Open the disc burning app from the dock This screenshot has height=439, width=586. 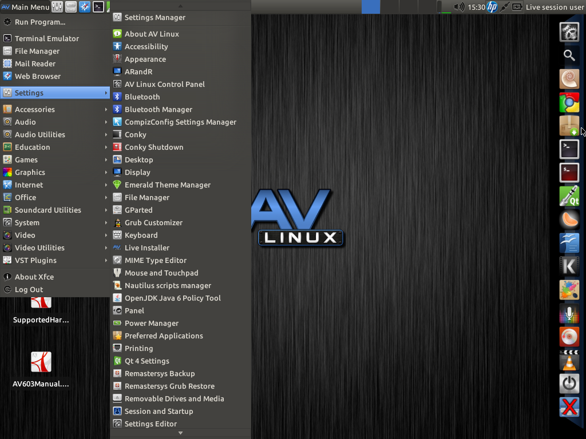point(569,337)
